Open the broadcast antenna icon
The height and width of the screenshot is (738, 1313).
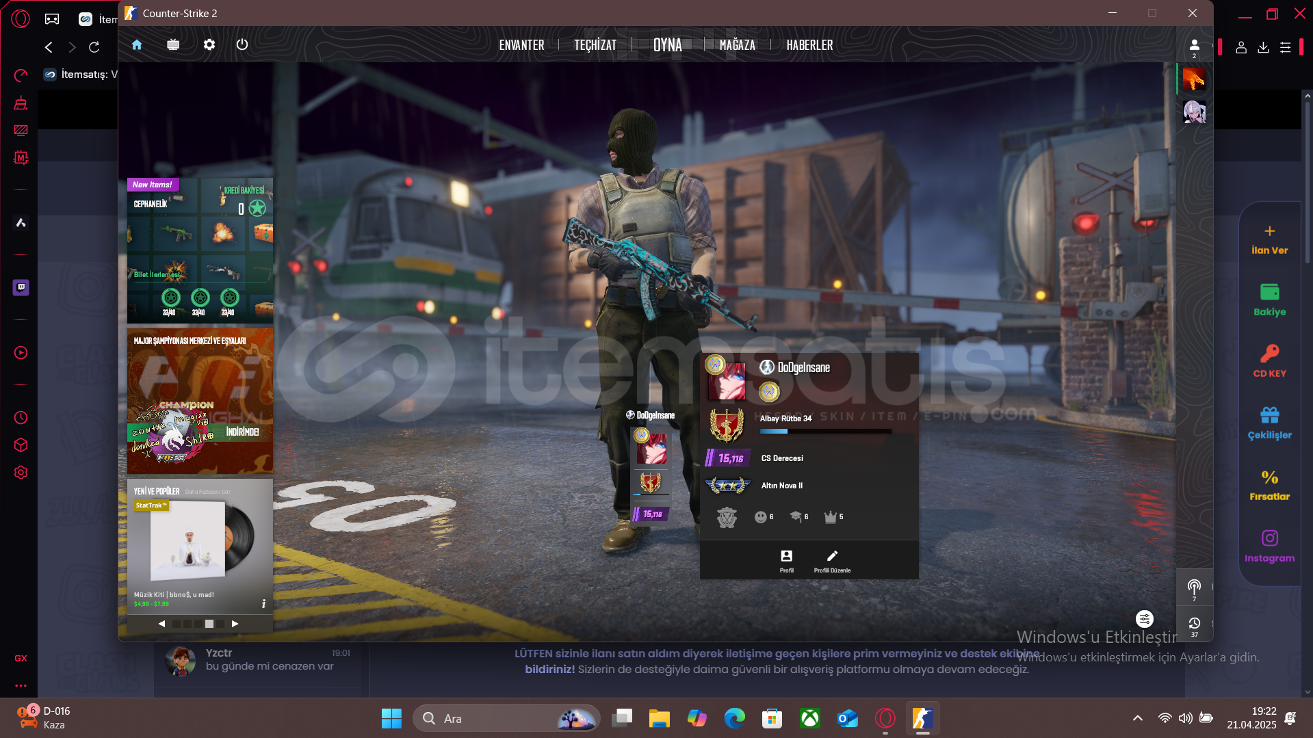click(1194, 589)
